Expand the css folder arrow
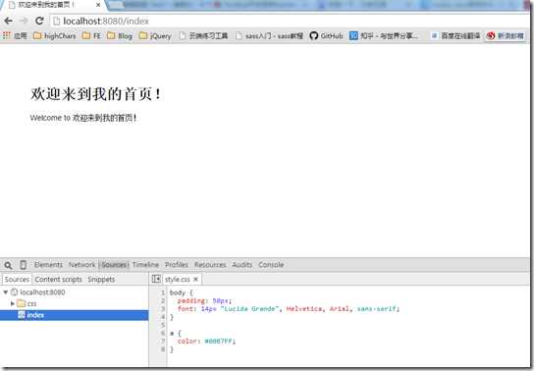Screen dimensions: 534x371 pyautogui.click(x=13, y=303)
